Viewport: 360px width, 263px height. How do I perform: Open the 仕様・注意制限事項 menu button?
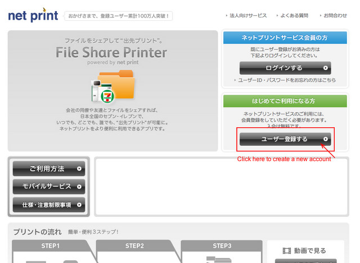tap(49, 204)
